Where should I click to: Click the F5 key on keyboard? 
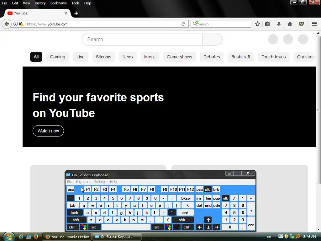coord(127,190)
